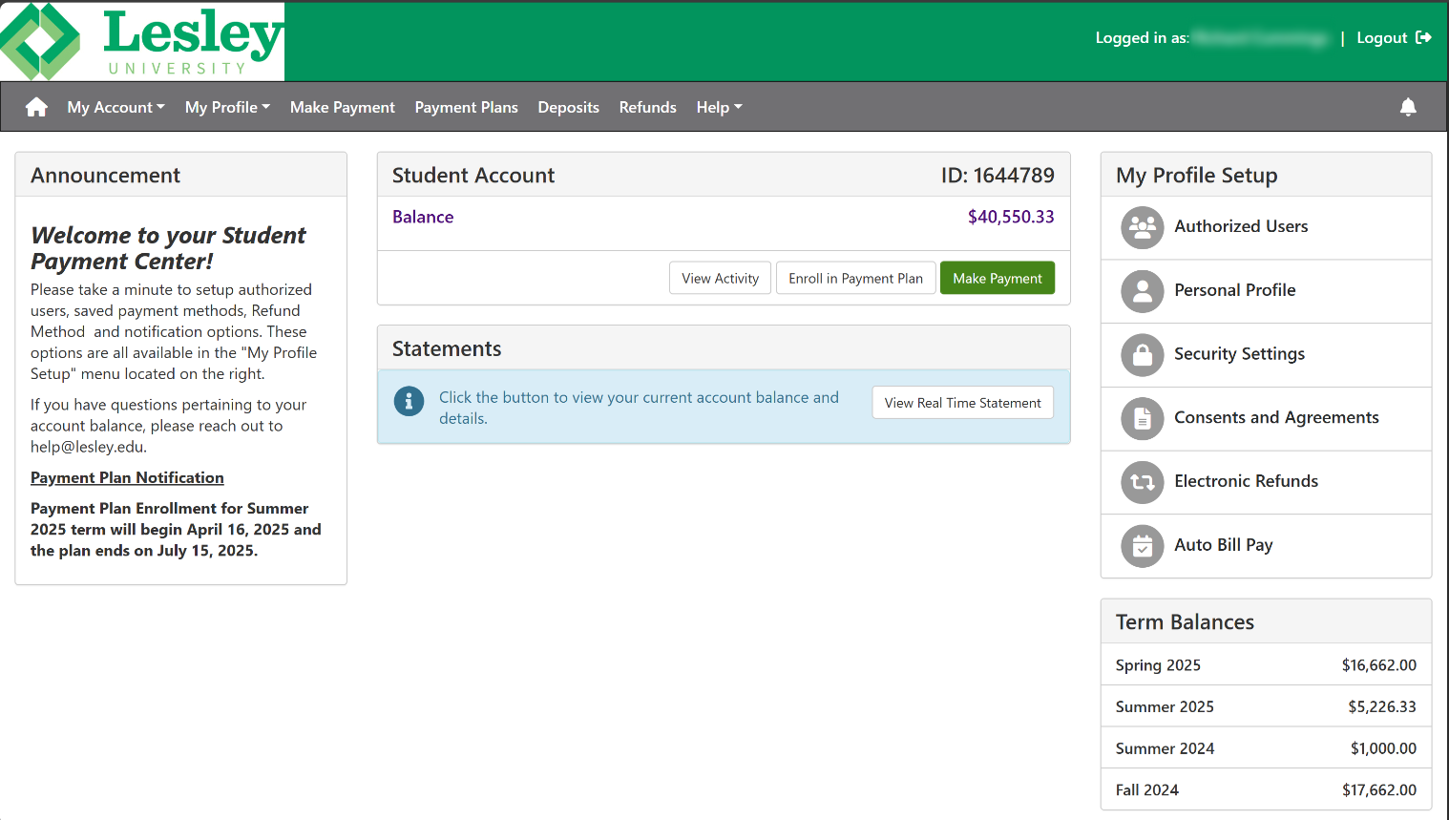Click the Authorized Users group icon
Screen dimensions: 1449x820
pyautogui.click(x=1143, y=227)
